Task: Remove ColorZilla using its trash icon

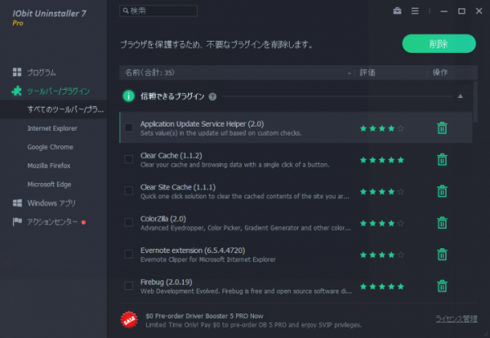Action: (442, 223)
